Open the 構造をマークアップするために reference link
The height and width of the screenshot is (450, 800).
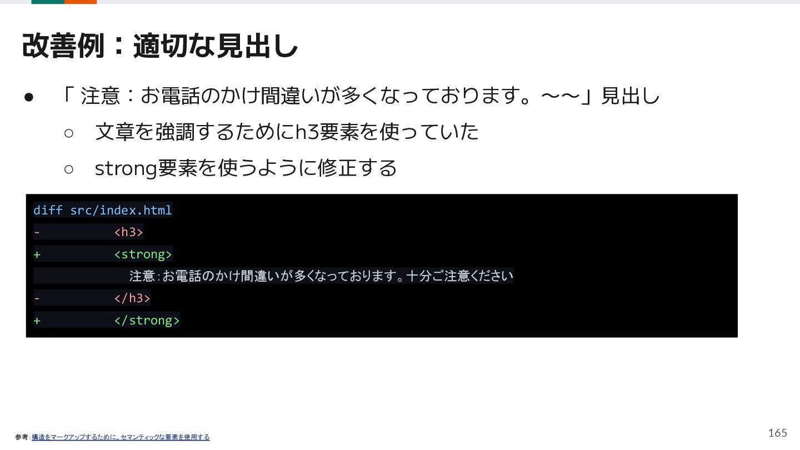point(121,437)
